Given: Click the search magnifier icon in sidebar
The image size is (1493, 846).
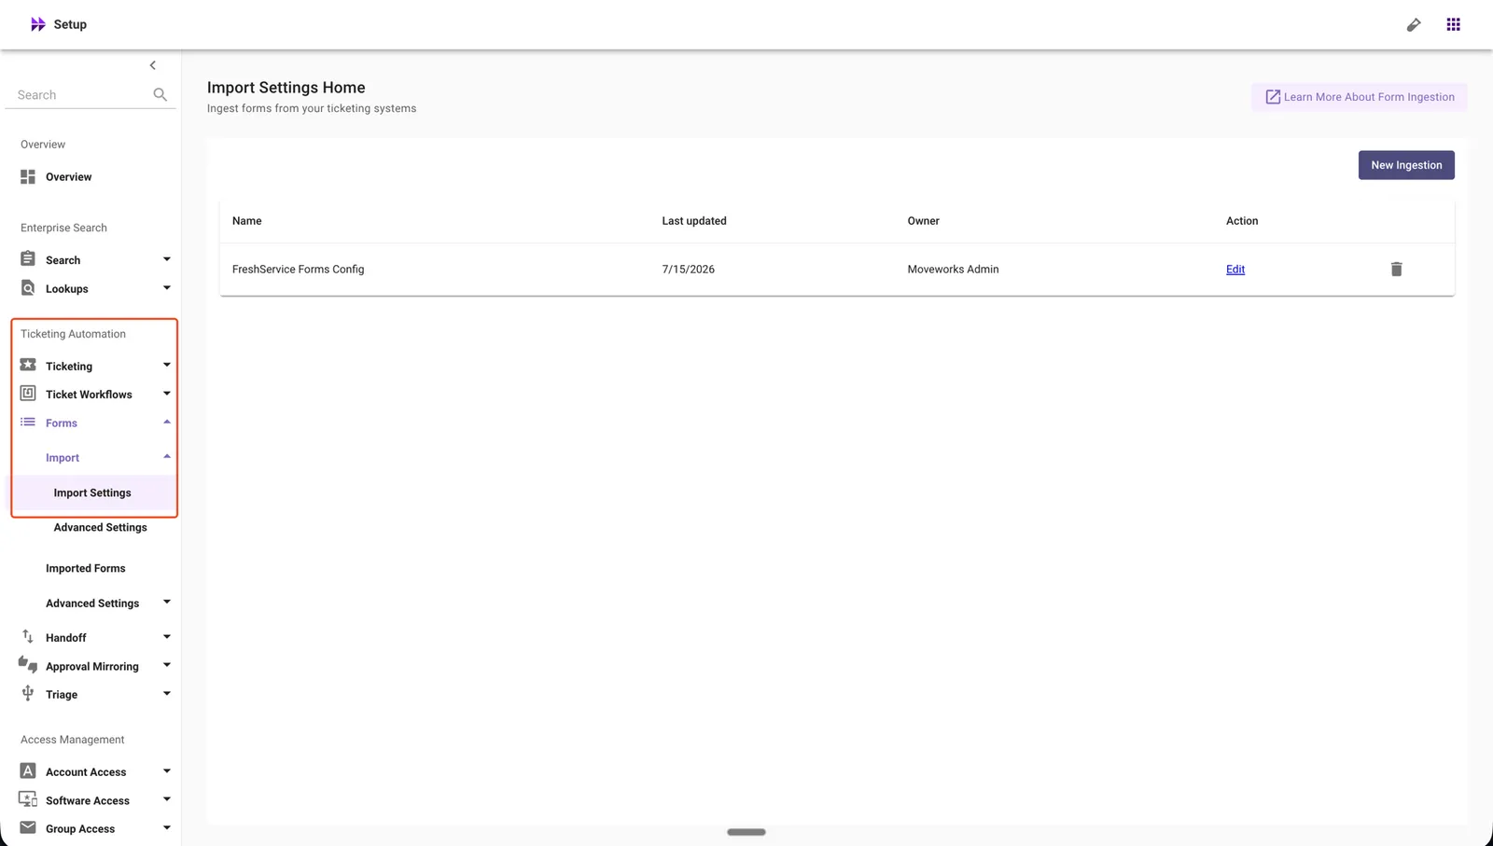Looking at the screenshot, I should point(160,95).
